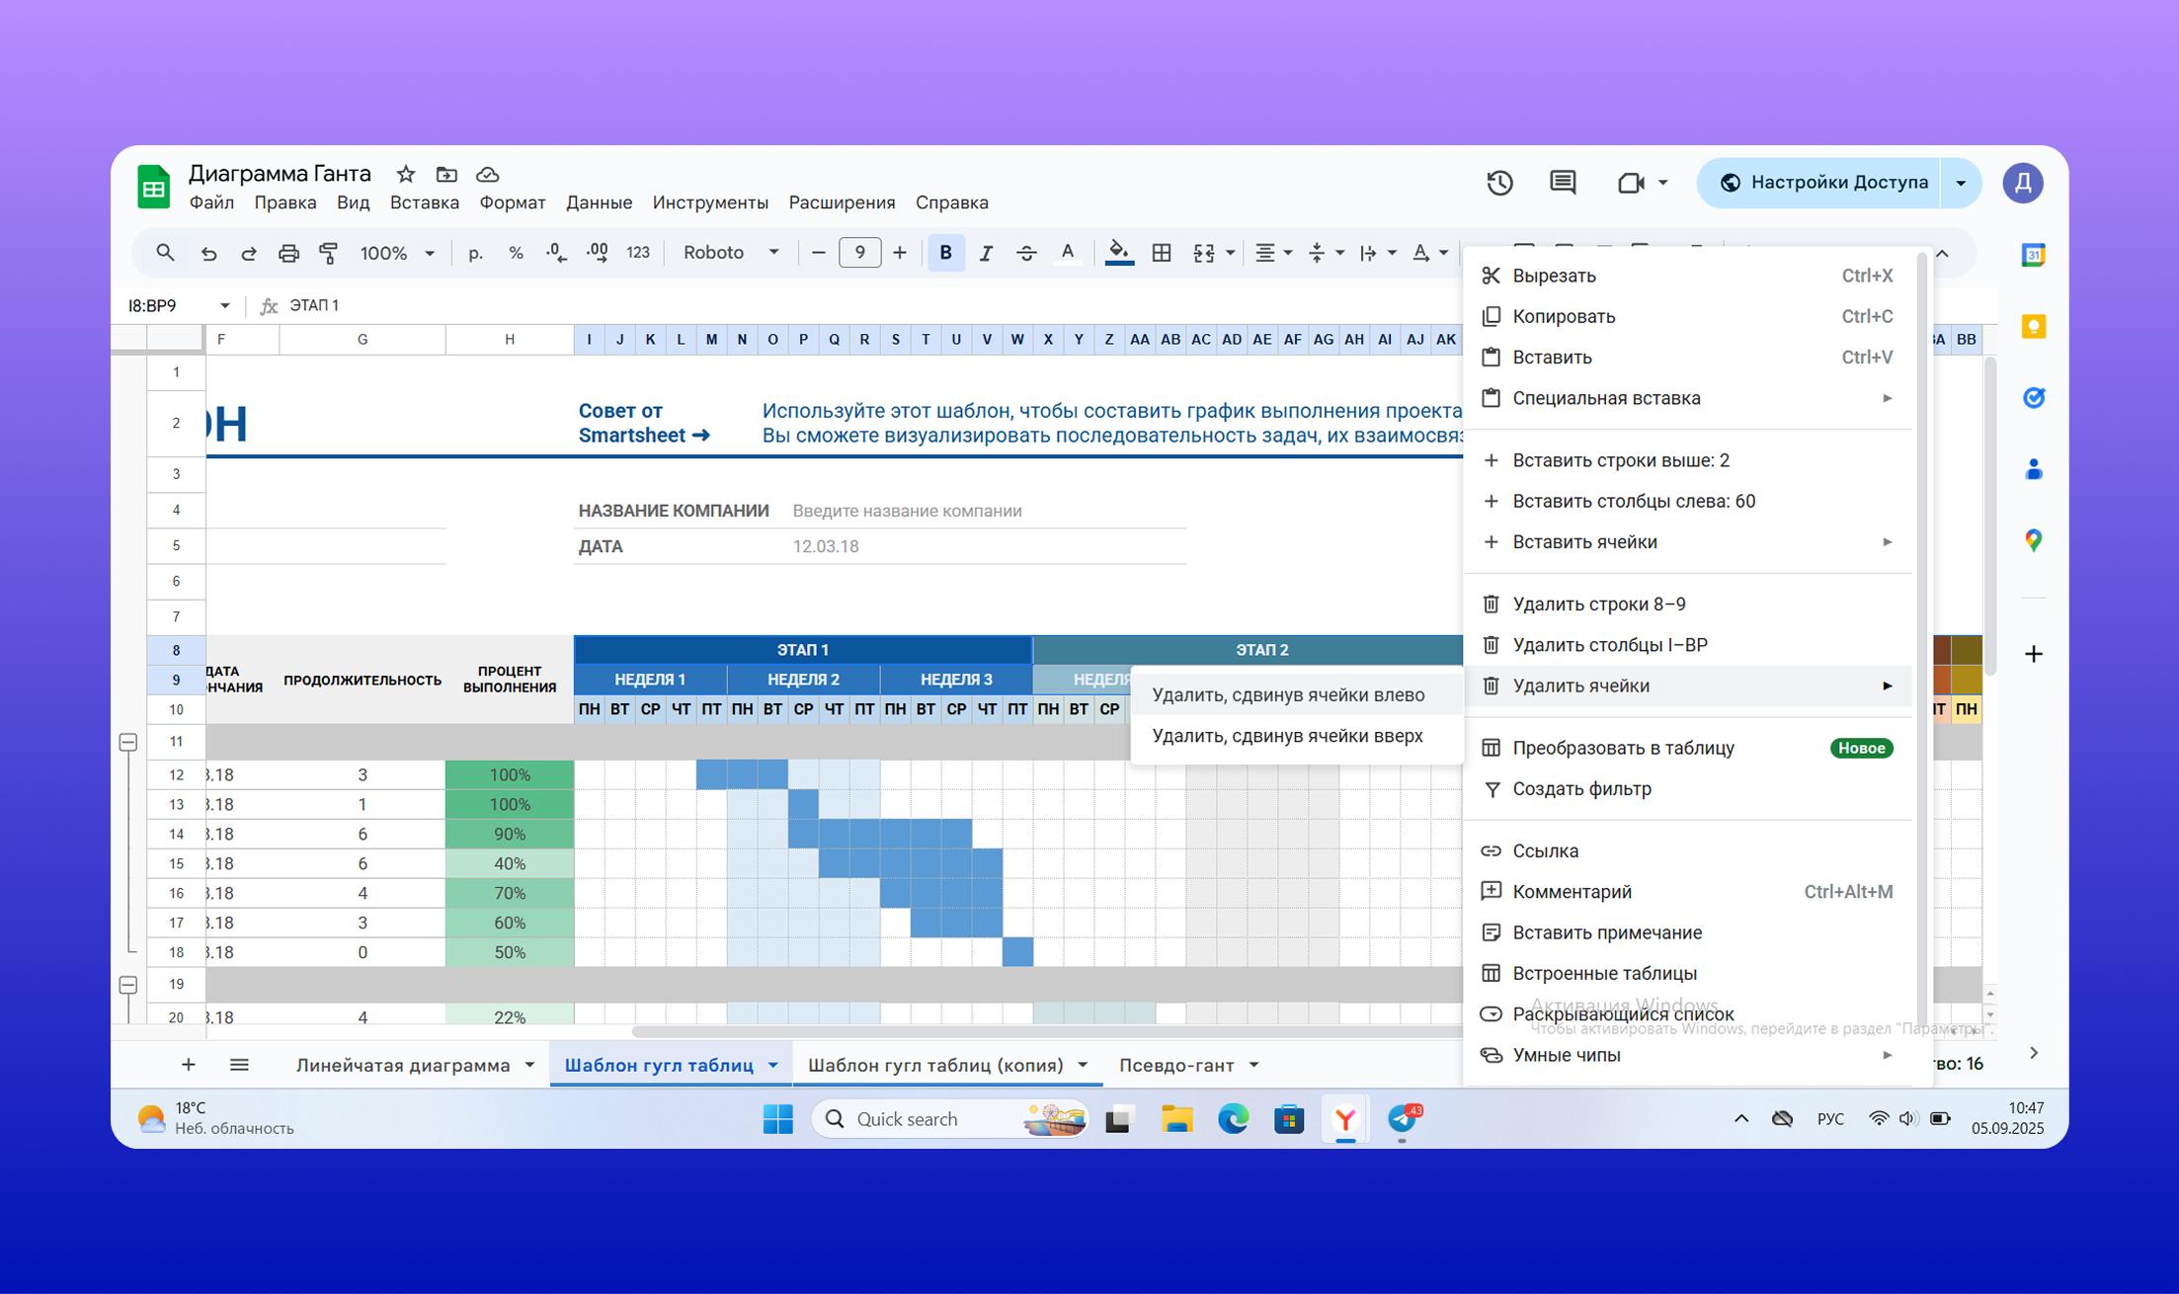Viewport: 2179px width, 1294px height.
Task: Open the comments icon near share
Action: click(x=1563, y=183)
